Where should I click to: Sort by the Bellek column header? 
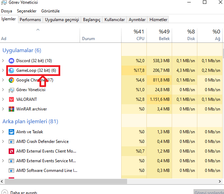click(159, 35)
